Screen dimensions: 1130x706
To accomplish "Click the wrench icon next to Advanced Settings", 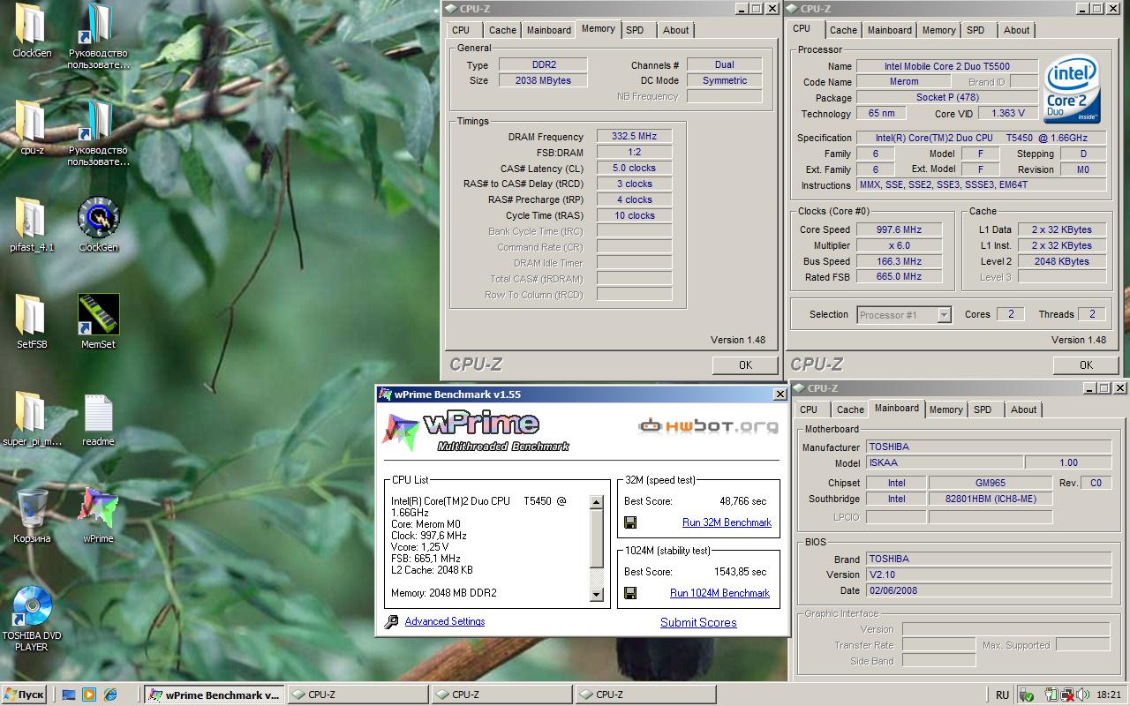I will 392,622.
